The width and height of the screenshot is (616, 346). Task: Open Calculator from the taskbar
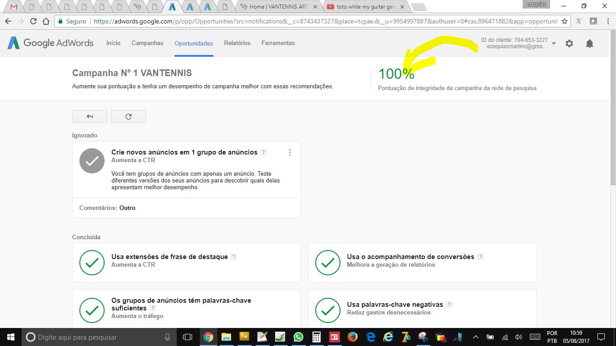pyautogui.click(x=316, y=337)
